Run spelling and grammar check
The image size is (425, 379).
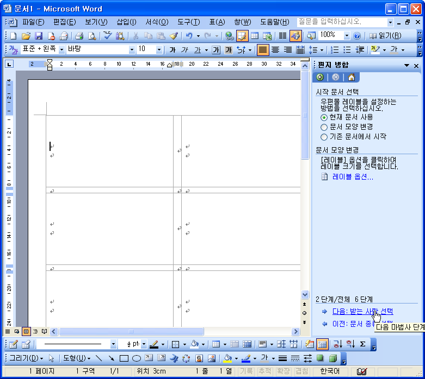(107, 36)
